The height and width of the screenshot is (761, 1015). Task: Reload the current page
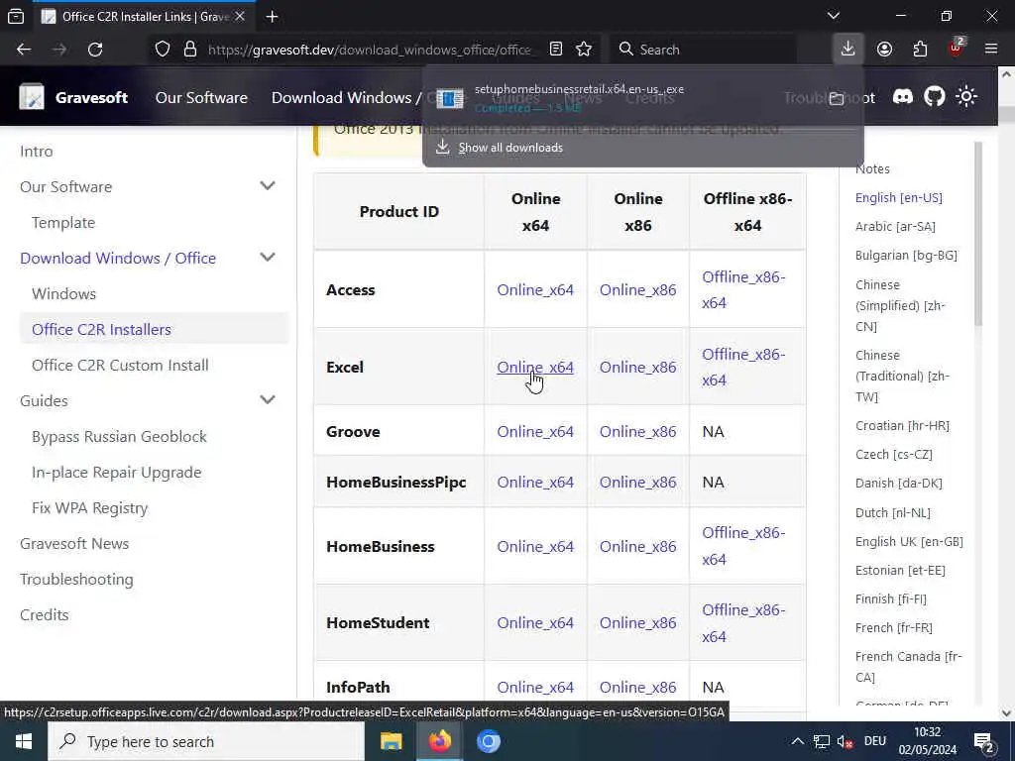(x=95, y=50)
